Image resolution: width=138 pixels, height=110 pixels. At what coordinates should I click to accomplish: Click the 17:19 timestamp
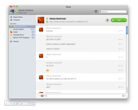coord(121,31)
